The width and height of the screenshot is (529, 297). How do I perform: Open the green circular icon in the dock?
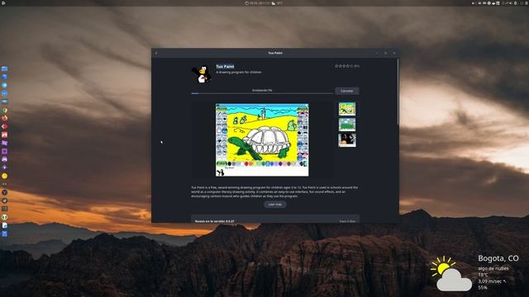(4, 217)
